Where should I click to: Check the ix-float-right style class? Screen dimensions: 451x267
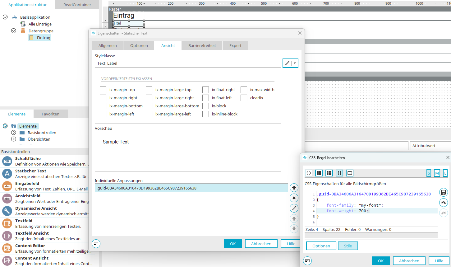(x=205, y=90)
